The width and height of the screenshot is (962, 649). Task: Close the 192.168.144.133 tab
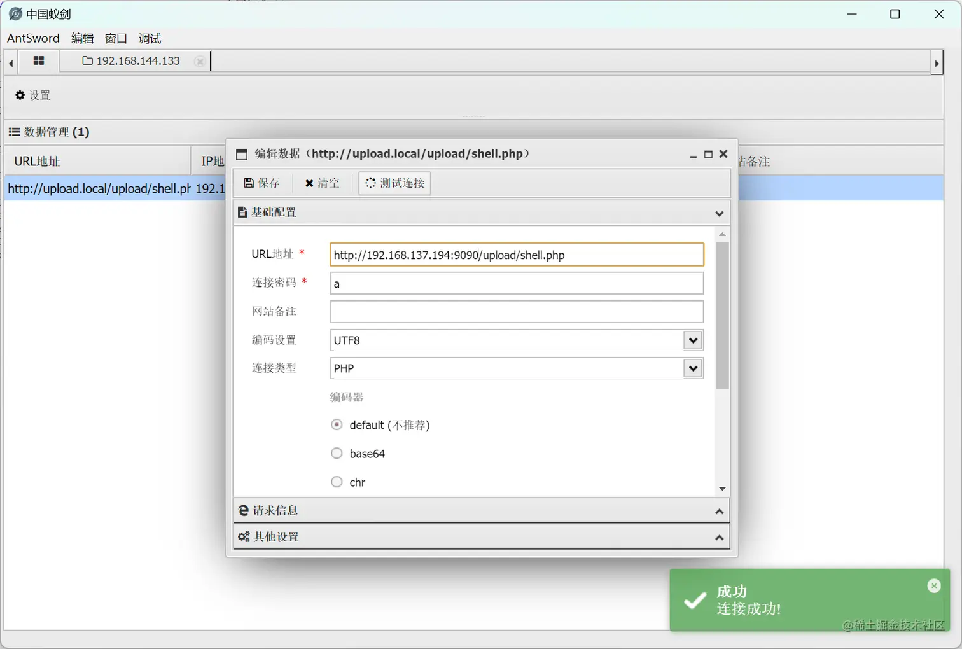pos(200,62)
